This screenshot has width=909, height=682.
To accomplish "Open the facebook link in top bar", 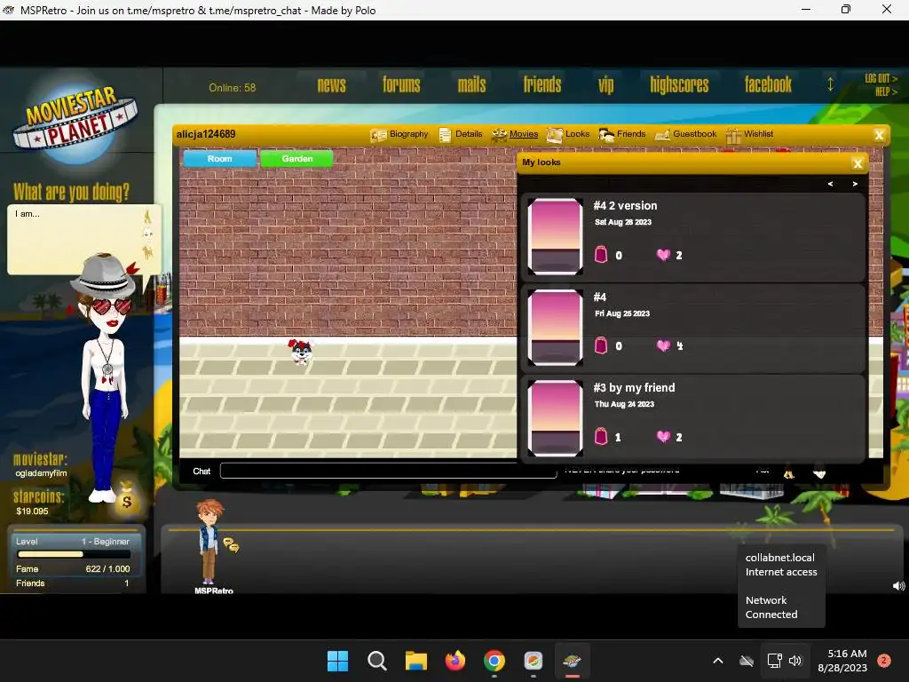I will click(768, 85).
